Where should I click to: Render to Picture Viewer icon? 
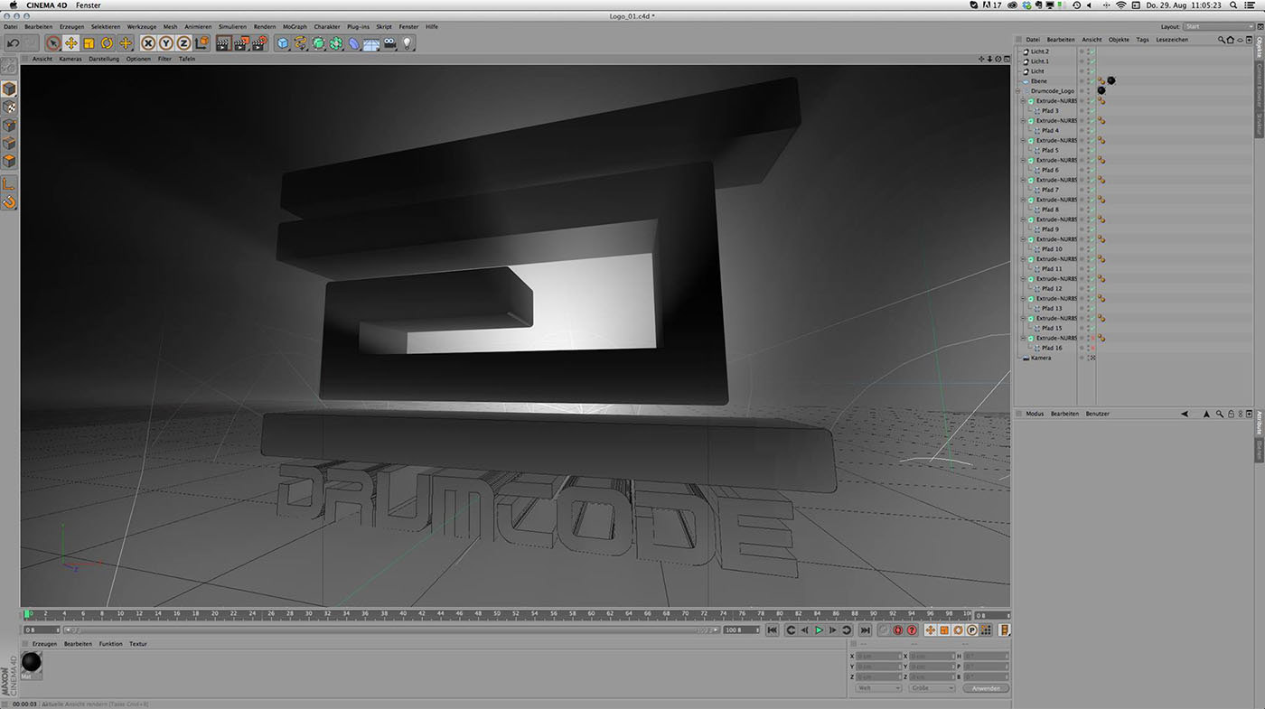click(x=242, y=42)
